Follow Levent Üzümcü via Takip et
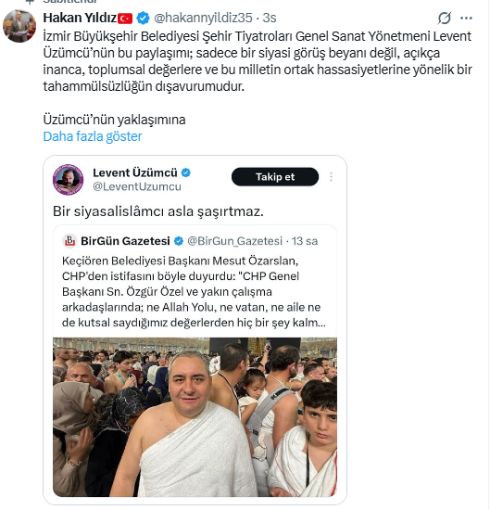490x510 pixels. 275,177
